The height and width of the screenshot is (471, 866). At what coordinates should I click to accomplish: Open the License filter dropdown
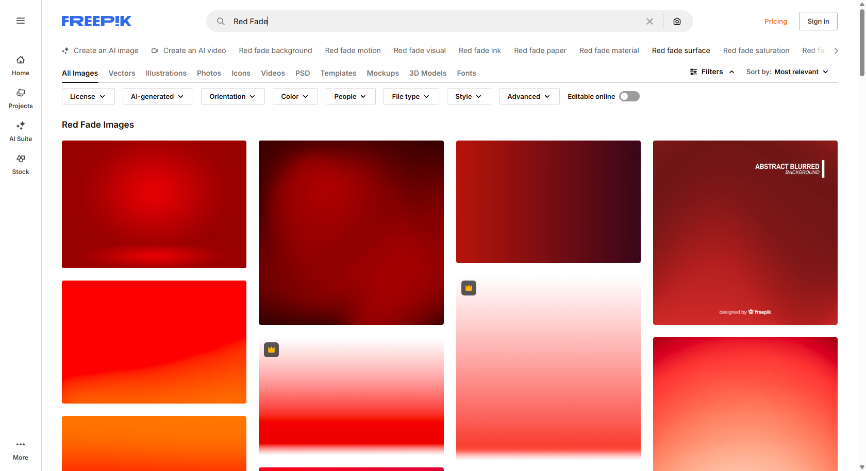click(88, 96)
